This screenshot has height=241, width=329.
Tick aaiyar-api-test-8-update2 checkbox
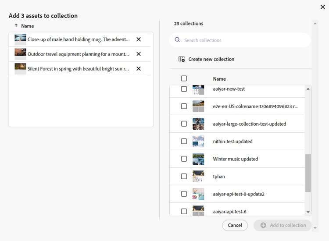point(184,194)
